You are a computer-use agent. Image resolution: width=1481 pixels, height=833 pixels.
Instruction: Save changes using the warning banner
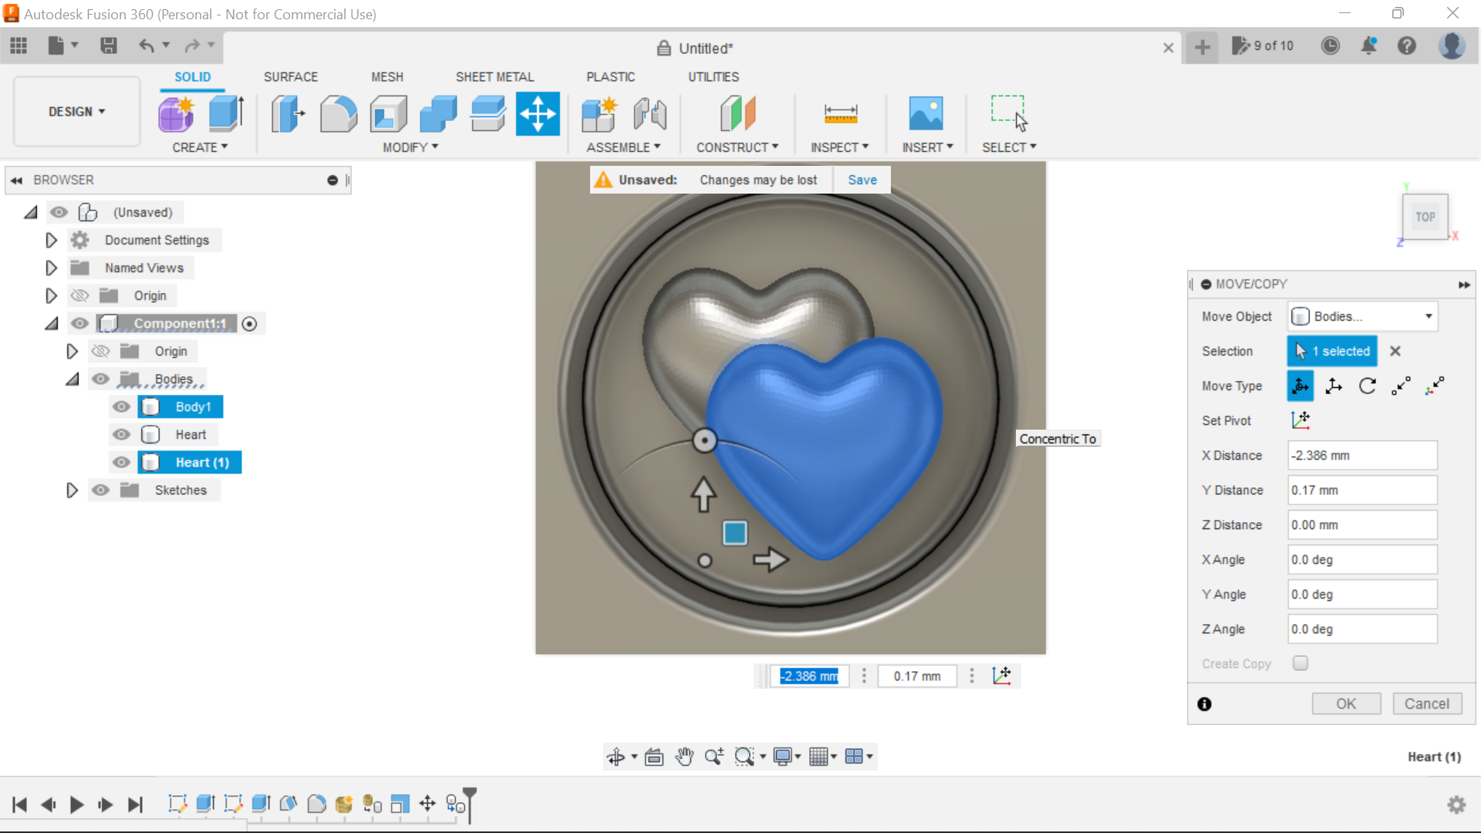(x=862, y=180)
